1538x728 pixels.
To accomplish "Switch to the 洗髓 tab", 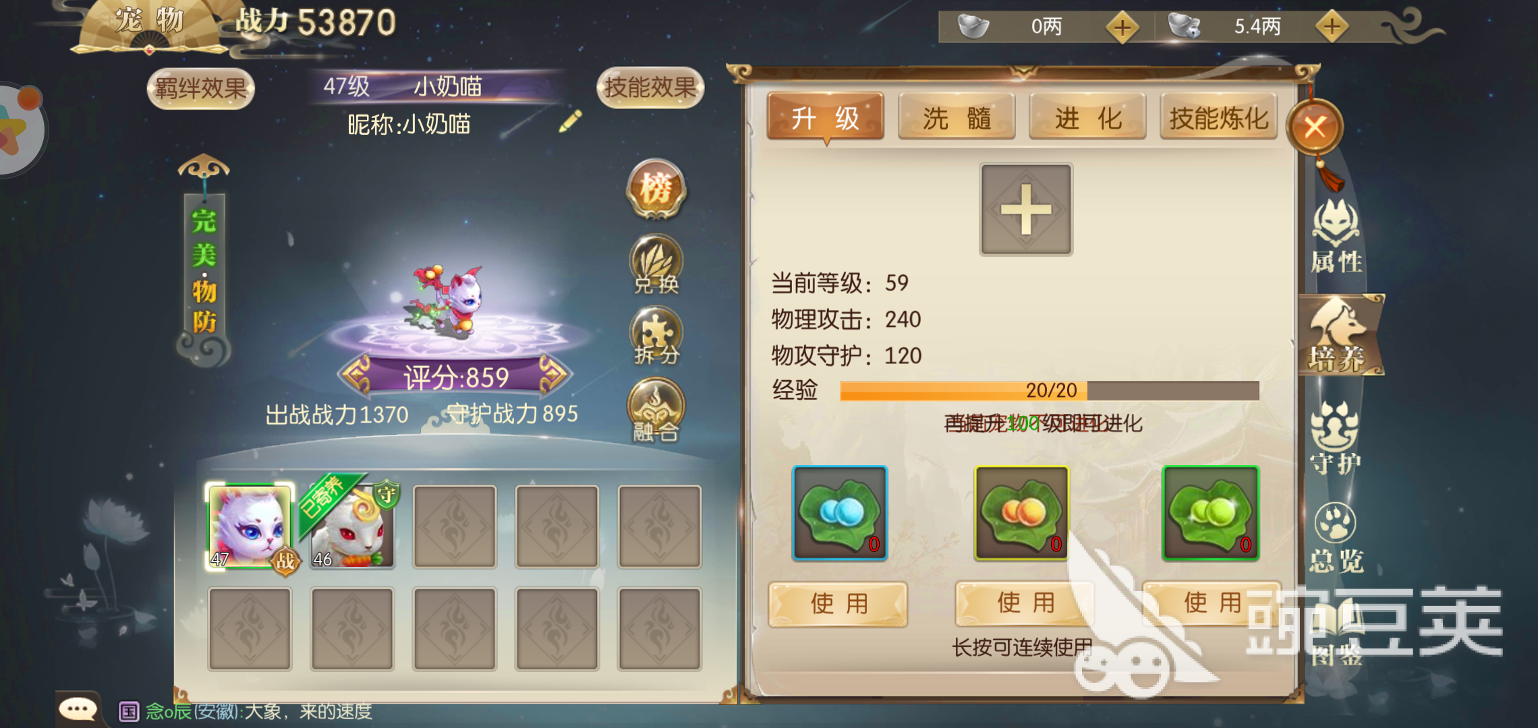I will pyautogui.click(x=957, y=117).
